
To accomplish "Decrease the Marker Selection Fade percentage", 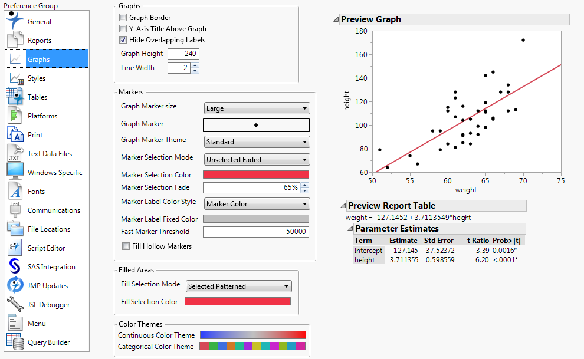I will 304,190.
